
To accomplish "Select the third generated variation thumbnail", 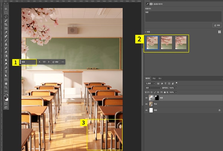I will click(x=181, y=43).
